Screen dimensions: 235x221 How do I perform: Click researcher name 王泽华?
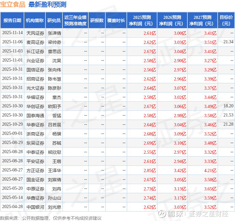pos(55,170)
